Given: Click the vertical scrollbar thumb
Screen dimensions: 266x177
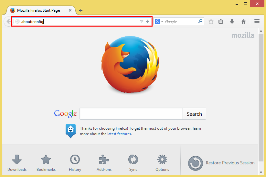Looking at the screenshot, I should point(261,97).
